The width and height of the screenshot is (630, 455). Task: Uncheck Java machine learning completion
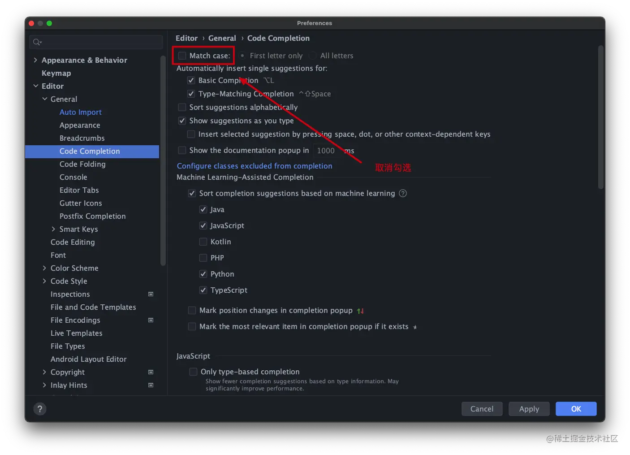[x=203, y=209]
